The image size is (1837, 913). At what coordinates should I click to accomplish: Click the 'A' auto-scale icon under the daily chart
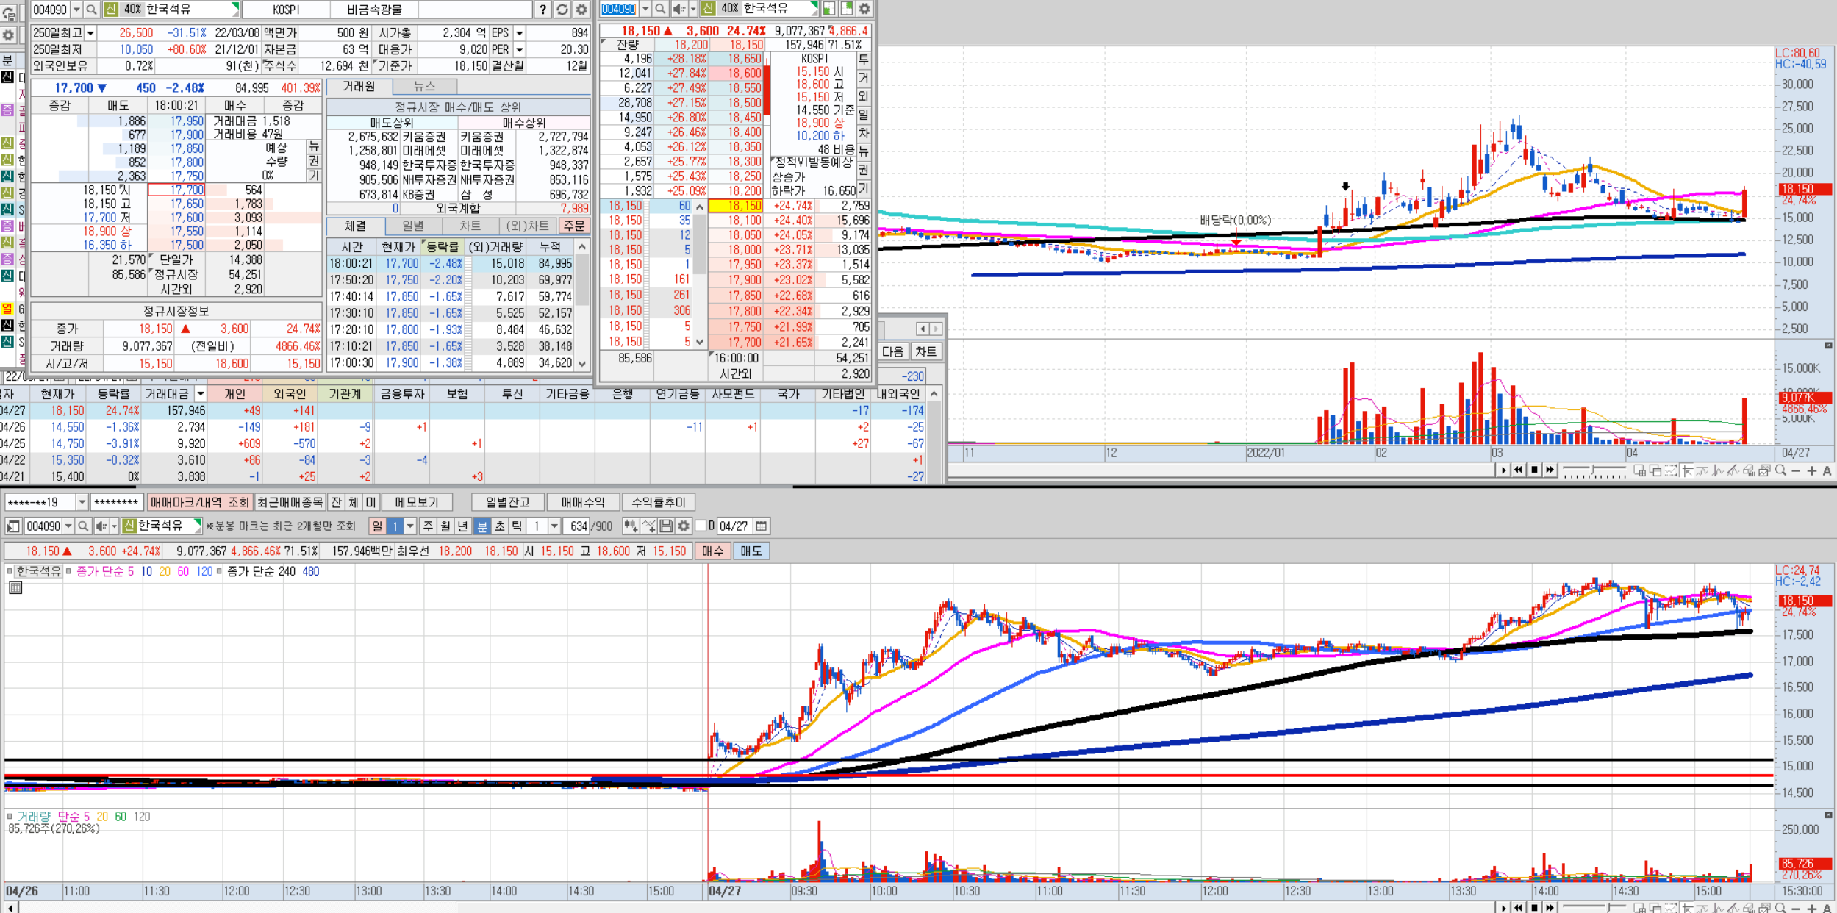1827,470
